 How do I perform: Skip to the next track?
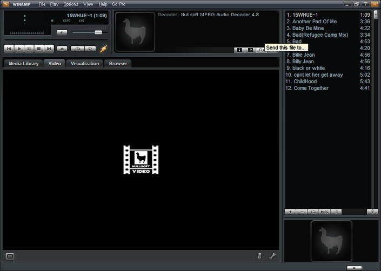click(x=49, y=49)
